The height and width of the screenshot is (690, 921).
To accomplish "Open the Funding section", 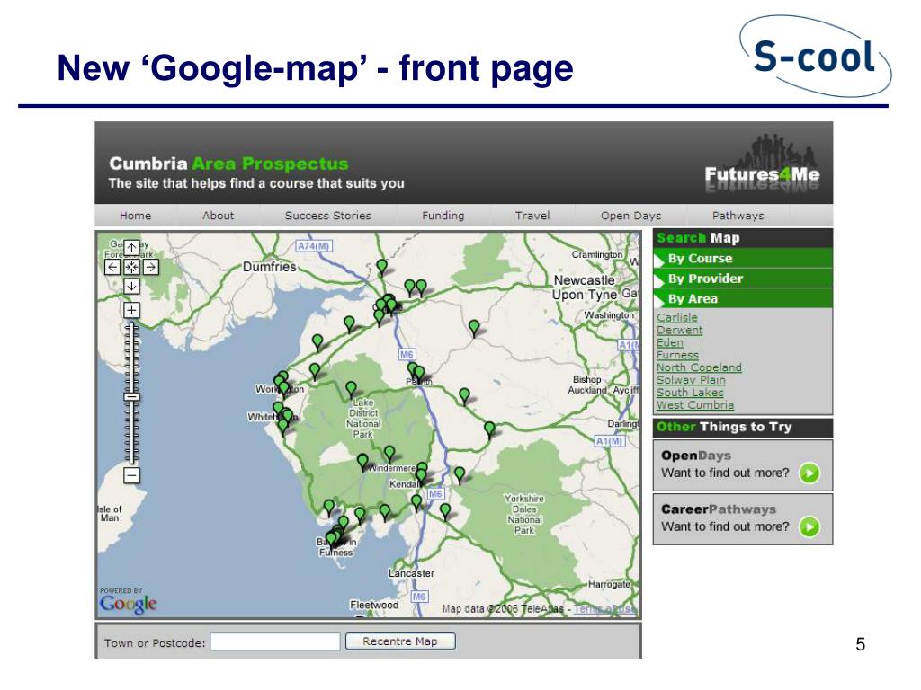I will pyautogui.click(x=443, y=216).
